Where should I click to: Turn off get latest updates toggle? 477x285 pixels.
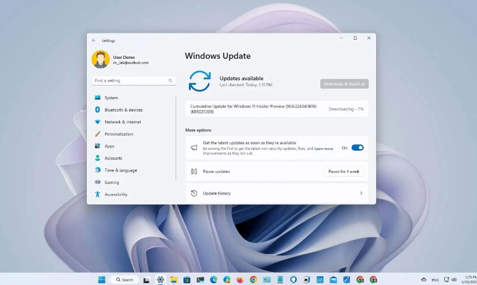tap(357, 148)
